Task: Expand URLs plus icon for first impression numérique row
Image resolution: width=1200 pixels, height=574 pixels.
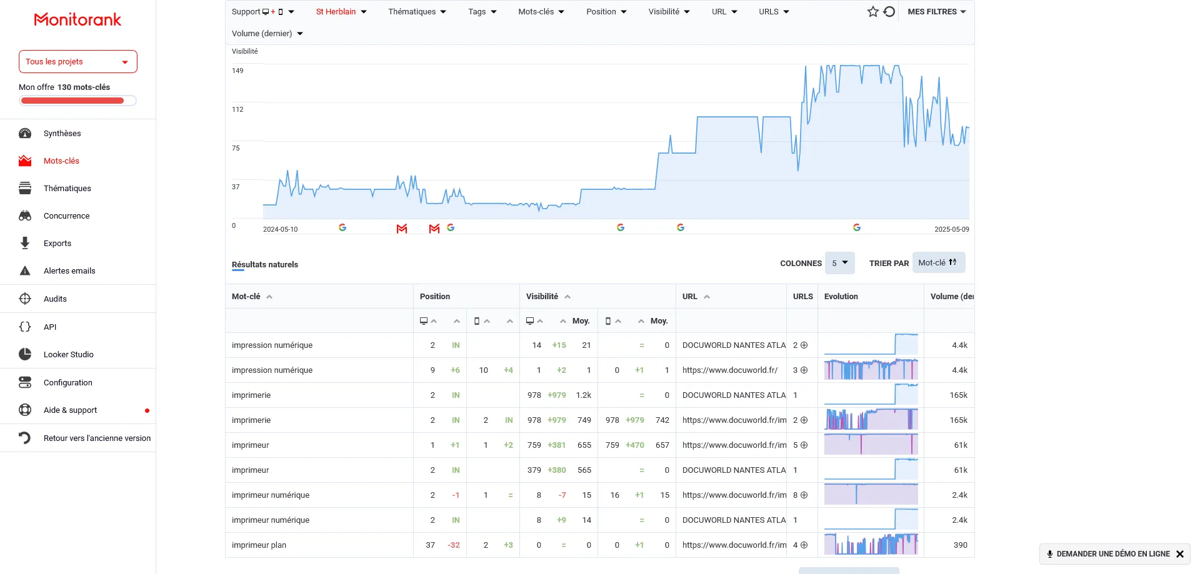Action: point(804,345)
